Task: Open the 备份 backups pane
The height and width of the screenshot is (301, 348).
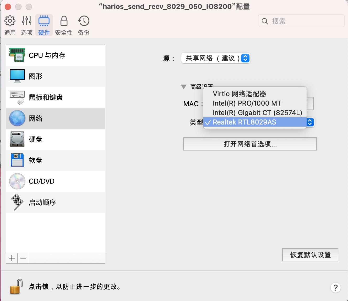Action: pos(83,25)
